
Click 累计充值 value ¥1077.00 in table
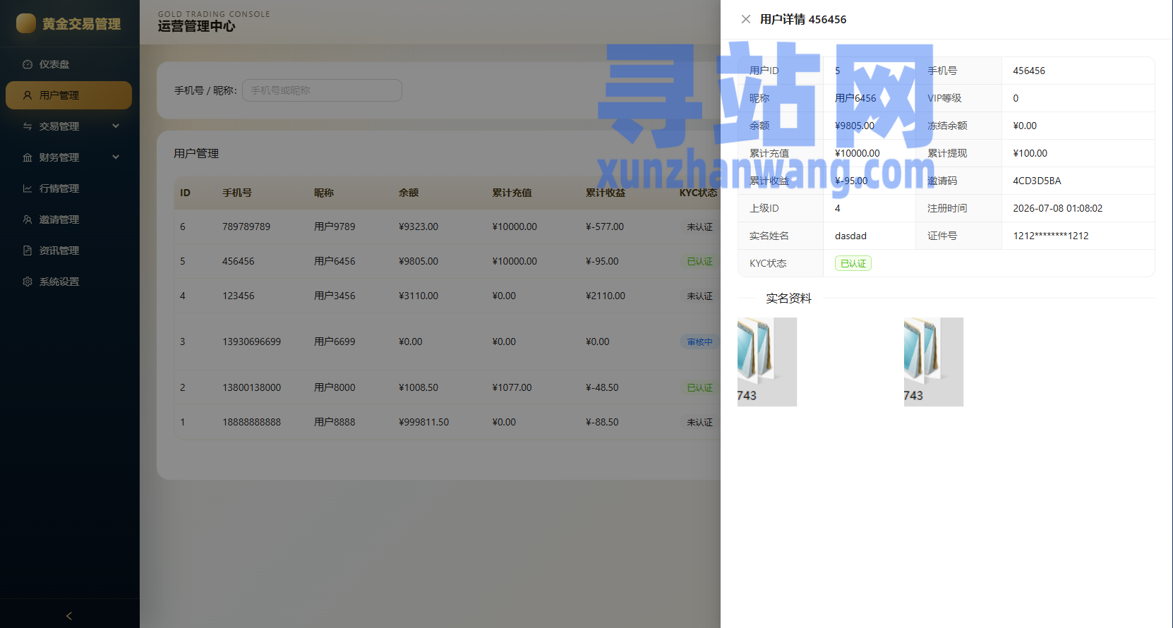tap(512, 387)
